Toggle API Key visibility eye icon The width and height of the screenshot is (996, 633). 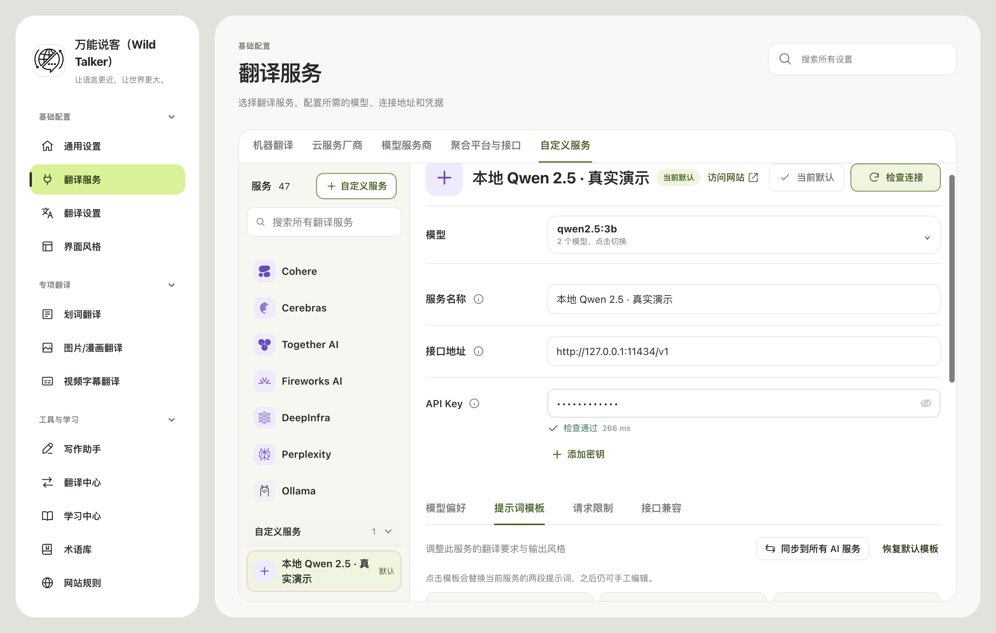pyautogui.click(x=926, y=404)
